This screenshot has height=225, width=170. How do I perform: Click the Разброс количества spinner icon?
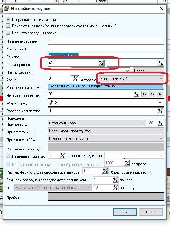[161, 111]
